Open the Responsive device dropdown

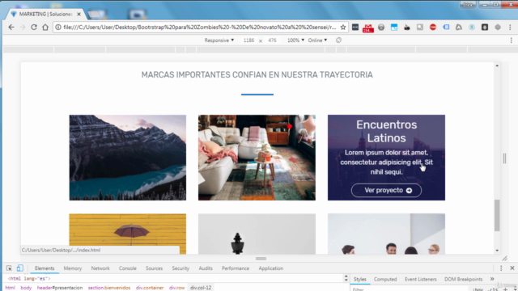(219, 40)
